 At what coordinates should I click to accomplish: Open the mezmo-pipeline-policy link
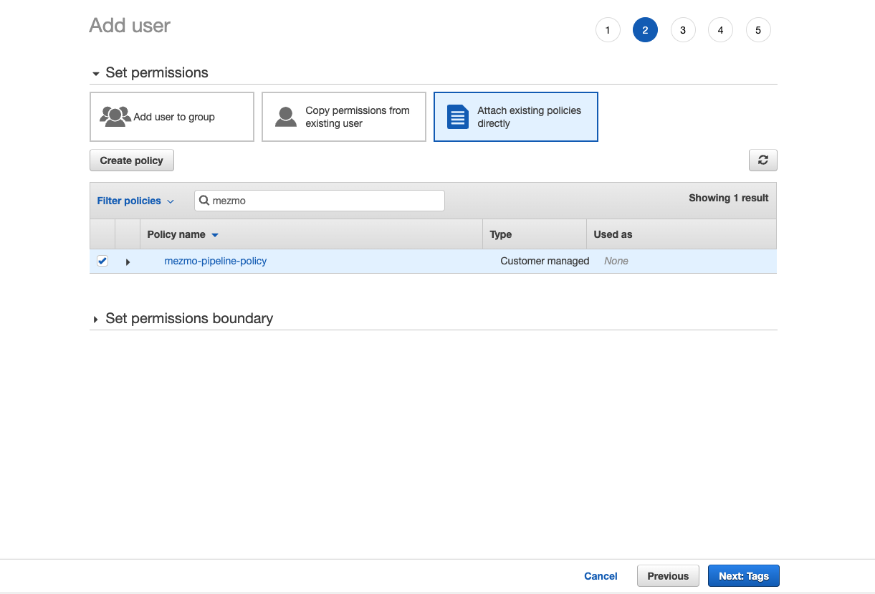coord(215,261)
